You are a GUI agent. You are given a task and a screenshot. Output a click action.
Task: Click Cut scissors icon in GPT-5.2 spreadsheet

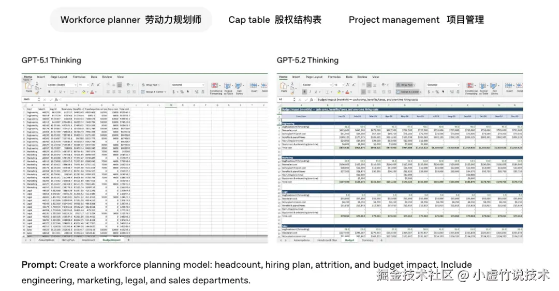pyautogui.click(x=292, y=84)
